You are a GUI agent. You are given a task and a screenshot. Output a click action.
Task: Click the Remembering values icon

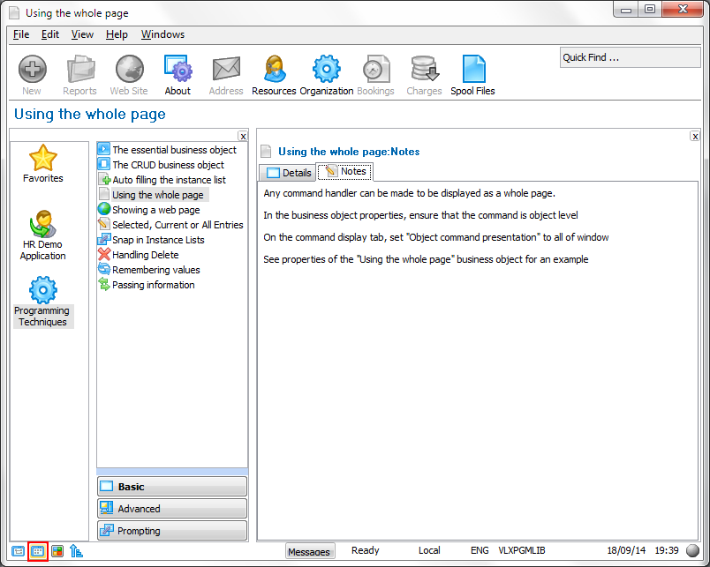(x=104, y=269)
